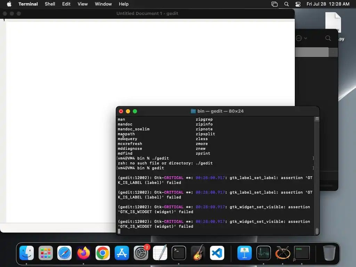Launch Firefox from the Dock

pos(83,253)
